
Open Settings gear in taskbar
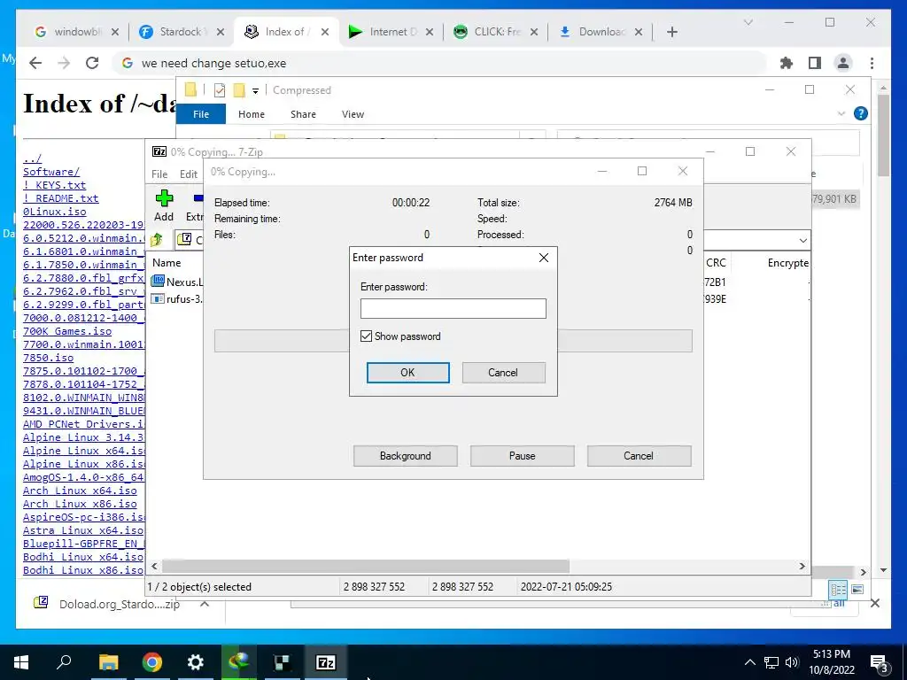pyautogui.click(x=195, y=662)
